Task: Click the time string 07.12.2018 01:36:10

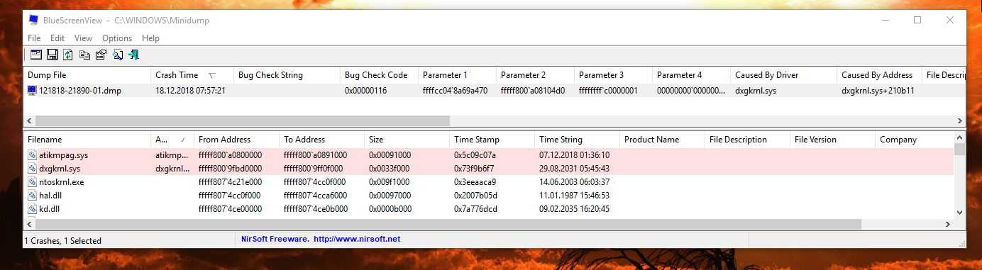Action: pyautogui.click(x=574, y=154)
